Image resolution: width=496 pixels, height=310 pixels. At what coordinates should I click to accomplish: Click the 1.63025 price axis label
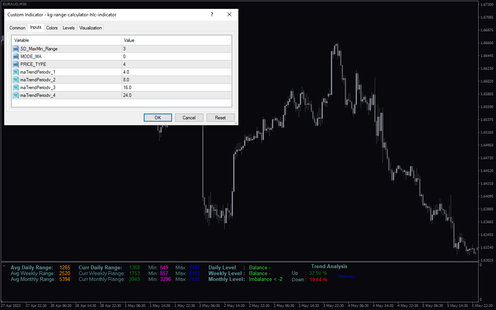coord(486,260)
